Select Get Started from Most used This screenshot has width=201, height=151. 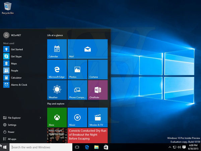tap(16, 49)
